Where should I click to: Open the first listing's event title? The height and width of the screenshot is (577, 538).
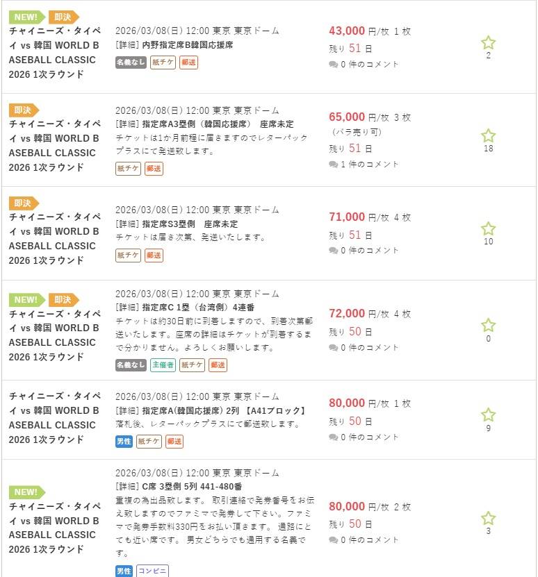click(x=54, y=53)
